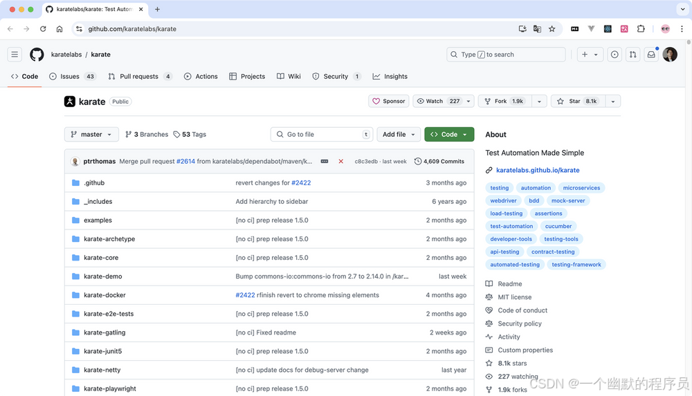The height and width of the screenshot is (396, 692).
Task: Open the Wiki tab
Action: click(x=289, y=76)
